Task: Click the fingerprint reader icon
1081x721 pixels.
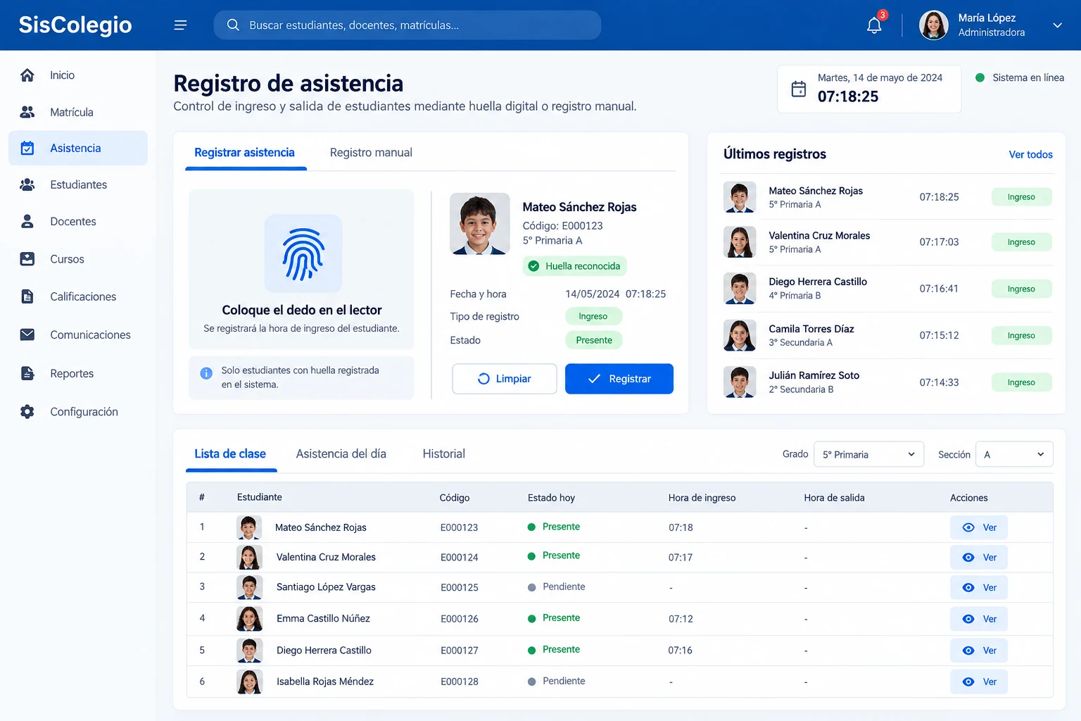Action: pos(303,253)
